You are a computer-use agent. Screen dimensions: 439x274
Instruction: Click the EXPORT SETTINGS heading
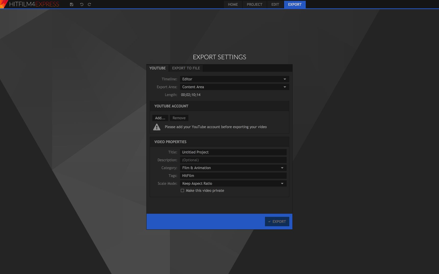click(x=219, y=57)
